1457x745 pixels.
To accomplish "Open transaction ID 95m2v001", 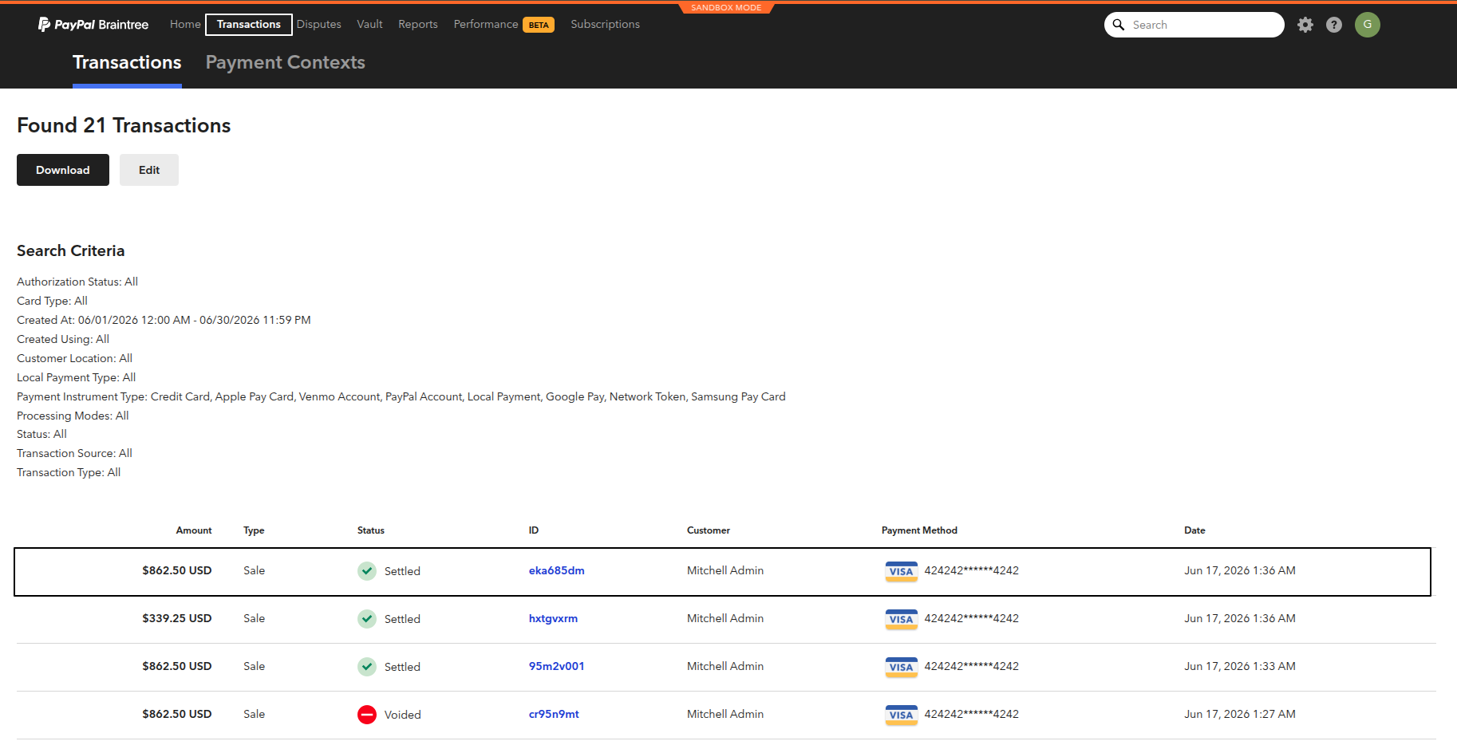I will (557, 666).
